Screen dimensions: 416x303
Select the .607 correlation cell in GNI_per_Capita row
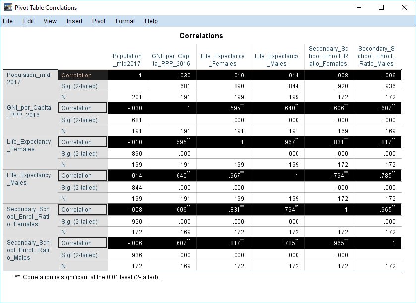pos(377,108)
